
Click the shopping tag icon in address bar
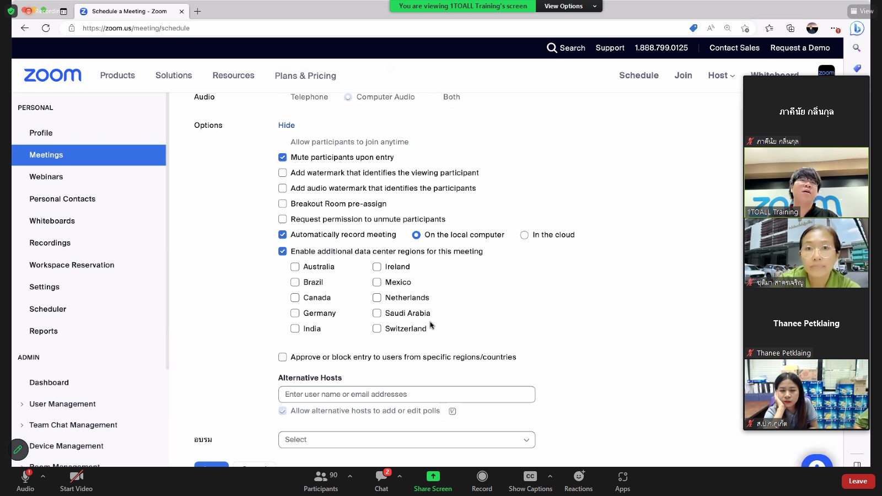(693, 28)
